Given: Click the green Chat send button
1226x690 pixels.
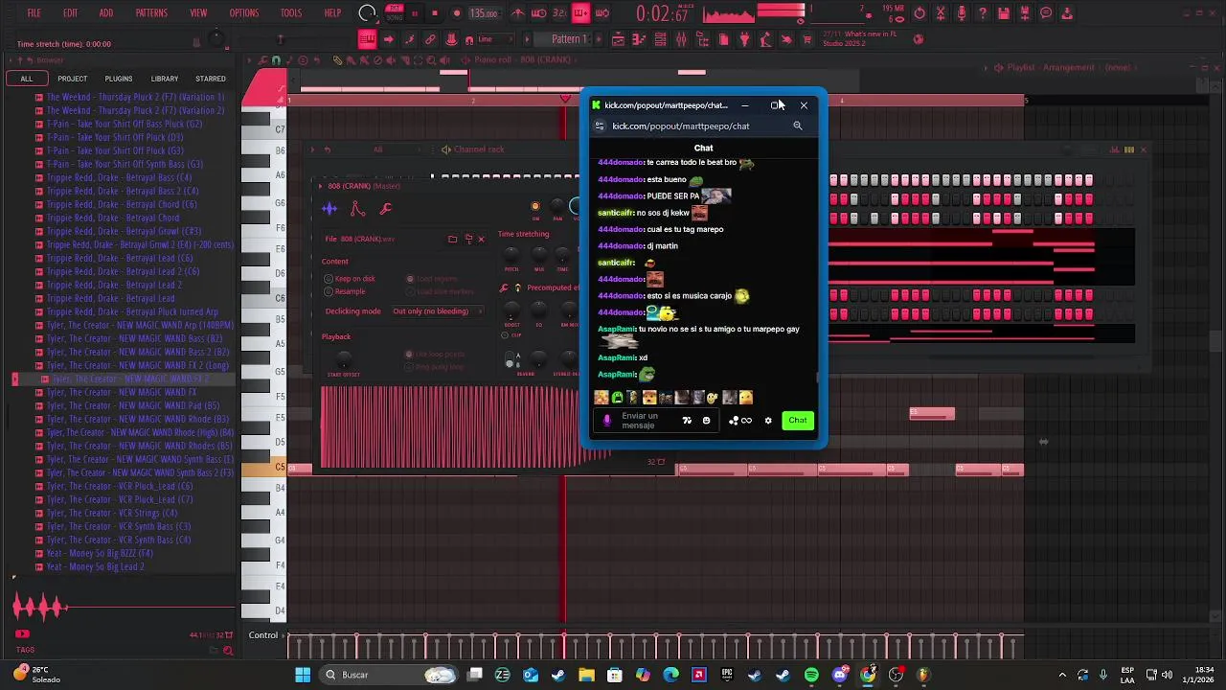Looking at the screenshot, I should (x=797, y=421).
